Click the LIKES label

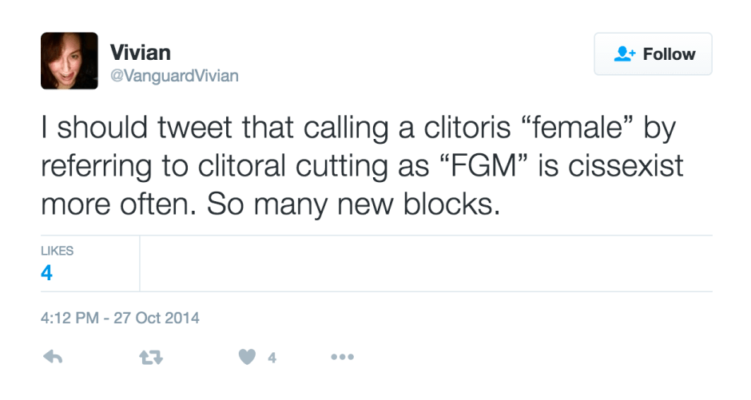[57, 251]
